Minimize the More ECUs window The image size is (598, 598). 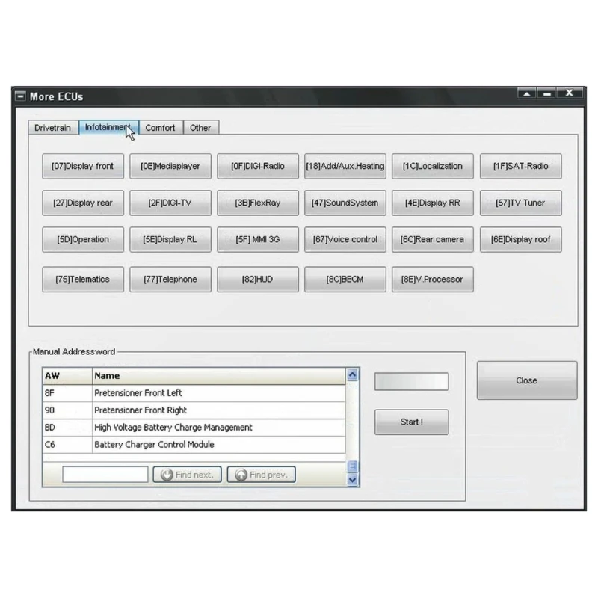click(546, 93)
